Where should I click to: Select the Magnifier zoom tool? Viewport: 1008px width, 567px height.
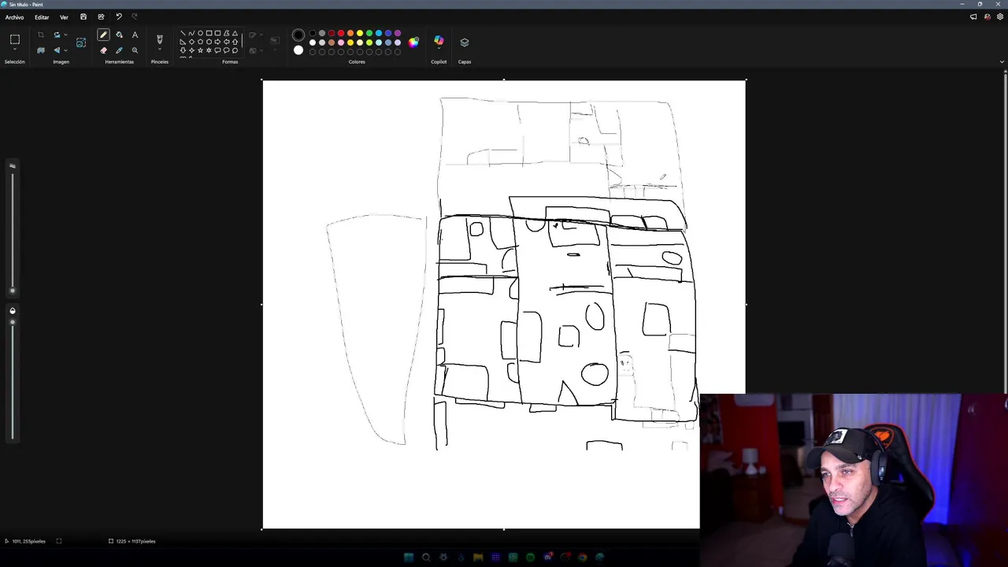(135, 50)
